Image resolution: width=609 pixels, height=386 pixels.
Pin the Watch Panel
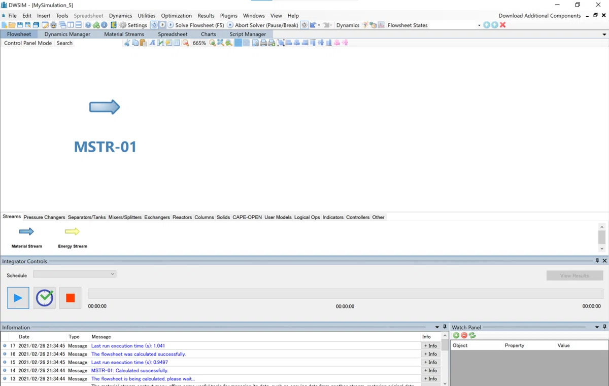[x=604, y=327]
